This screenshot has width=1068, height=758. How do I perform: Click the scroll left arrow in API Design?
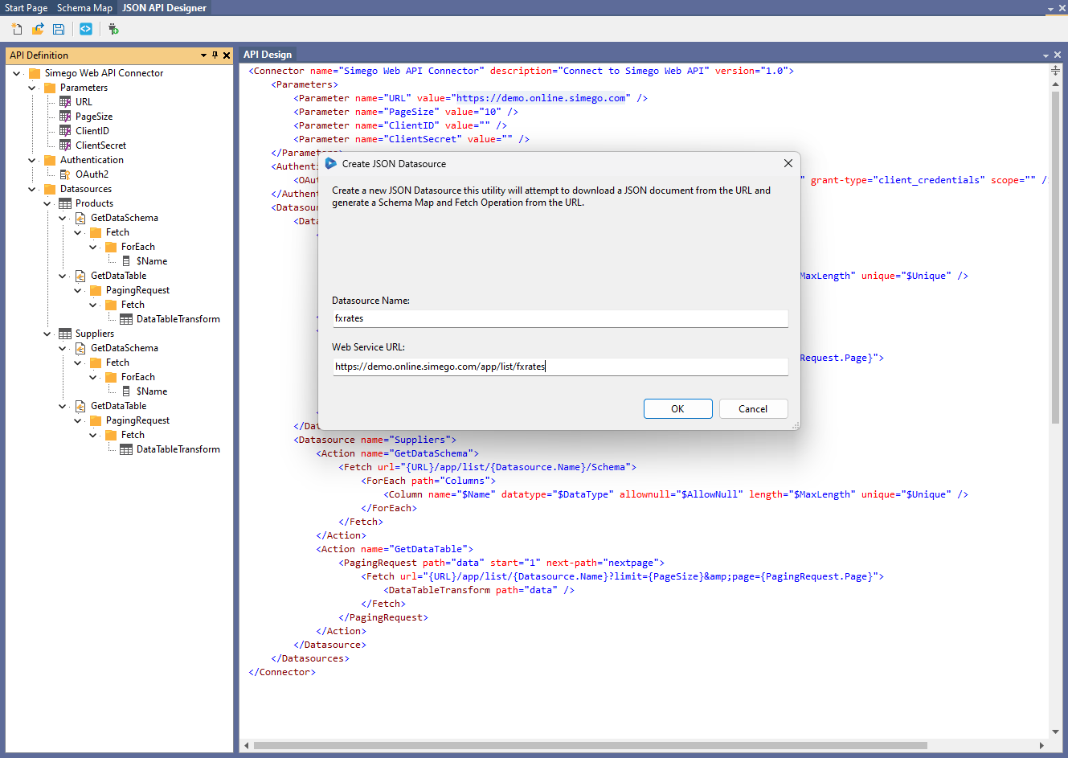(x=246, y=745)
